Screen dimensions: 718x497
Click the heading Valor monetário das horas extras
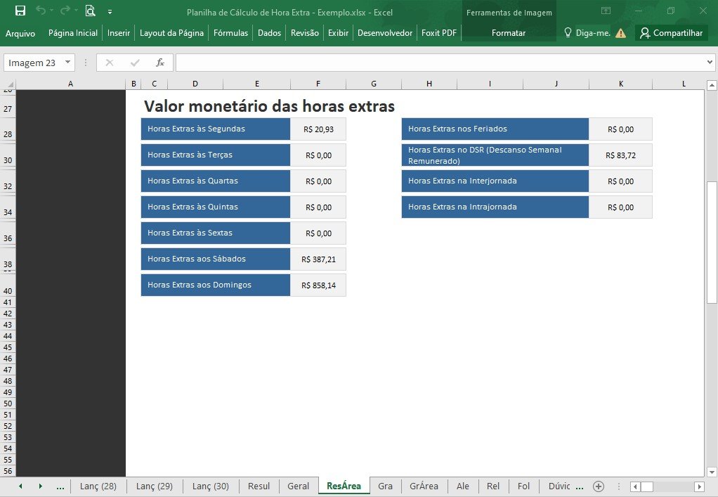(x=269, y=106)
